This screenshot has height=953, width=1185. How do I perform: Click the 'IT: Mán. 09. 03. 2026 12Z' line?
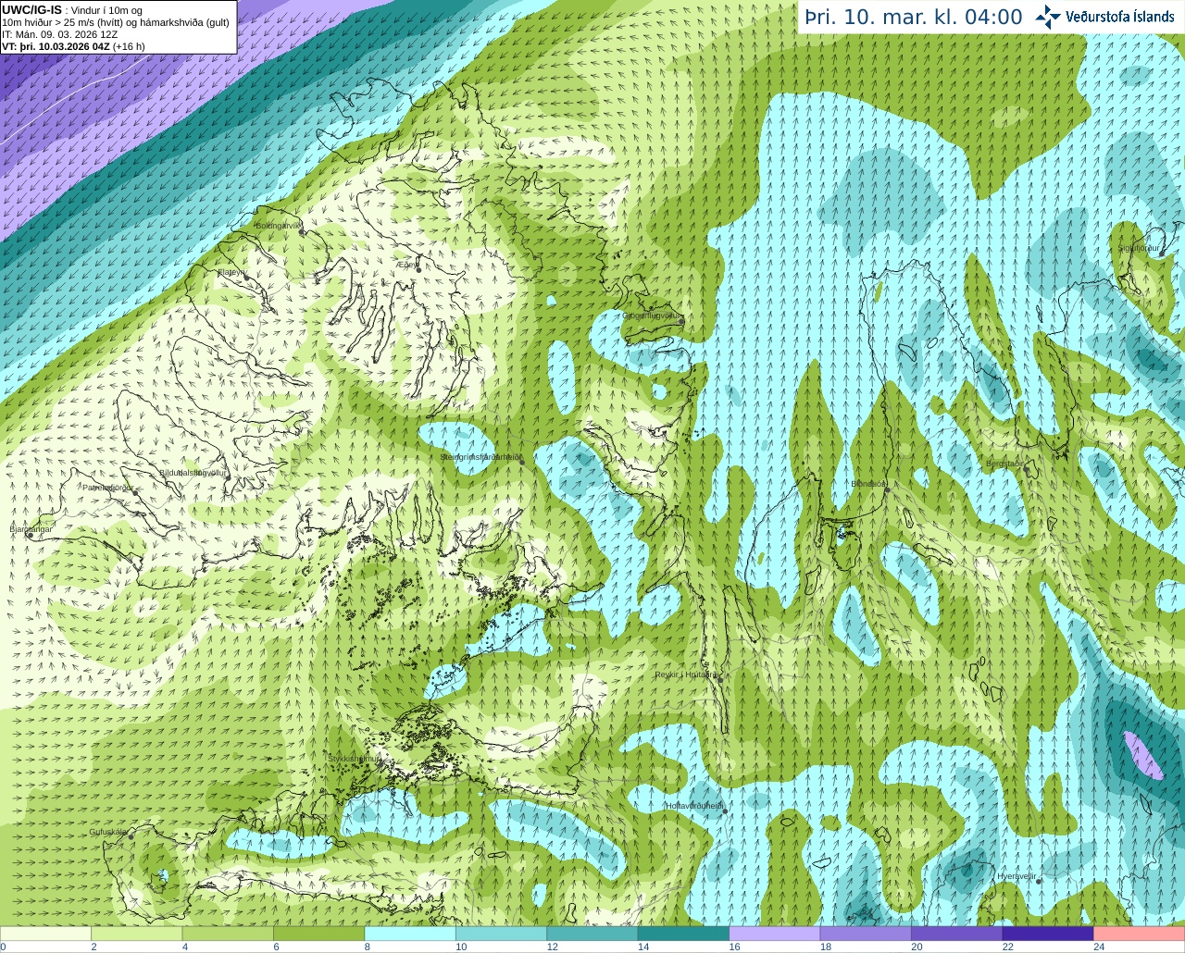point(60,34)
